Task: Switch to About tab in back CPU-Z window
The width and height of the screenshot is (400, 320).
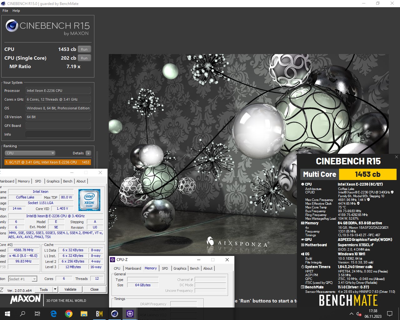Action: tap(81, 181)
